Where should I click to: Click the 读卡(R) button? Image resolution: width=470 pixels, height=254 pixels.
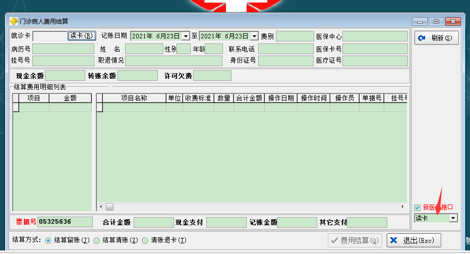82,36
